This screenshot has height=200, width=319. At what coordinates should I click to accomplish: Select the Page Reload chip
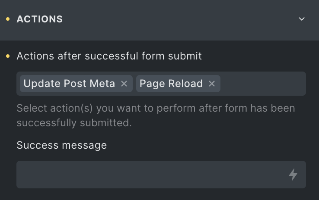pos(178,84)
